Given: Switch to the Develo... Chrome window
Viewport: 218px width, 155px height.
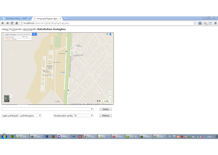Looking at the screenshot, I should (160, 137).
